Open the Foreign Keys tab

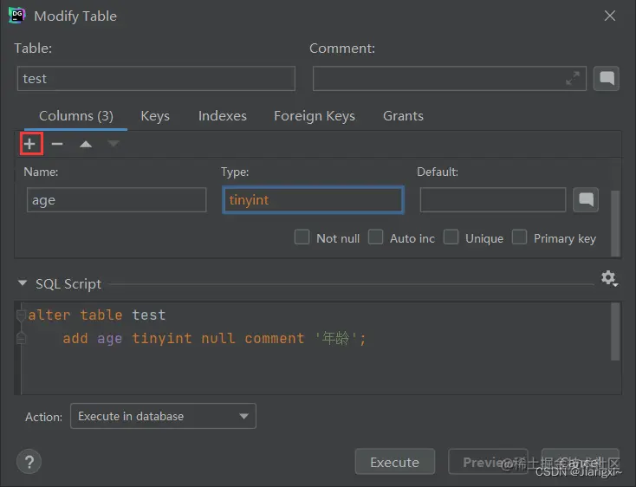(314, 116)
